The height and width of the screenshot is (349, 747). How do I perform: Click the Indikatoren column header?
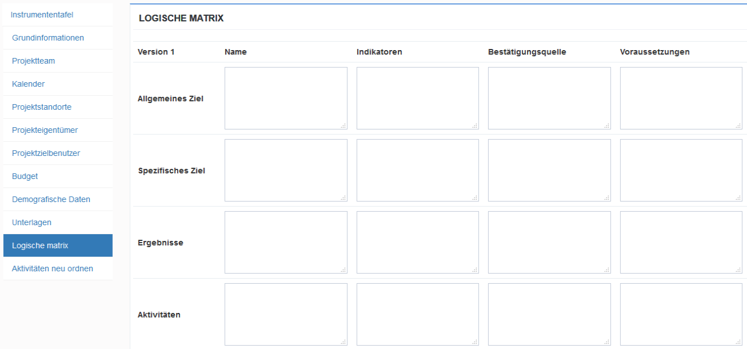pos(379,52)
